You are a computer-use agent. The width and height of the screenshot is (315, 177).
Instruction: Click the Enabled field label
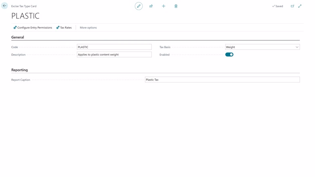tap(164, 55)
